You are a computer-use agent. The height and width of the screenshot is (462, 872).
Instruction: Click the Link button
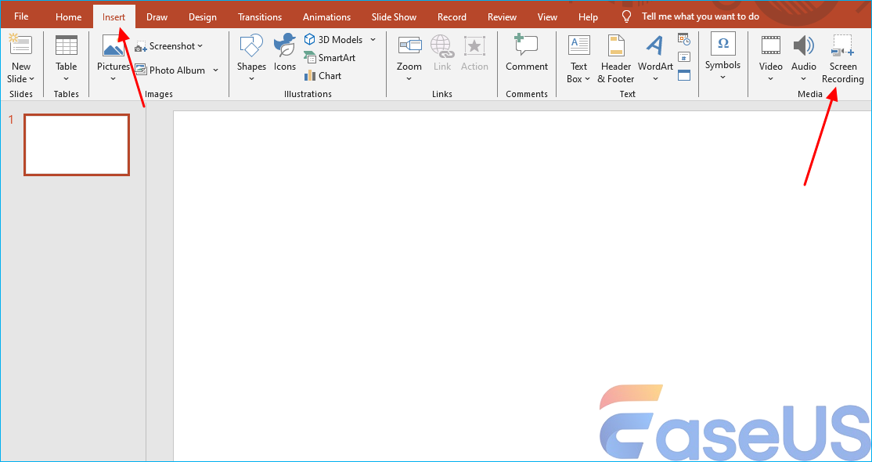pos(442,53)
